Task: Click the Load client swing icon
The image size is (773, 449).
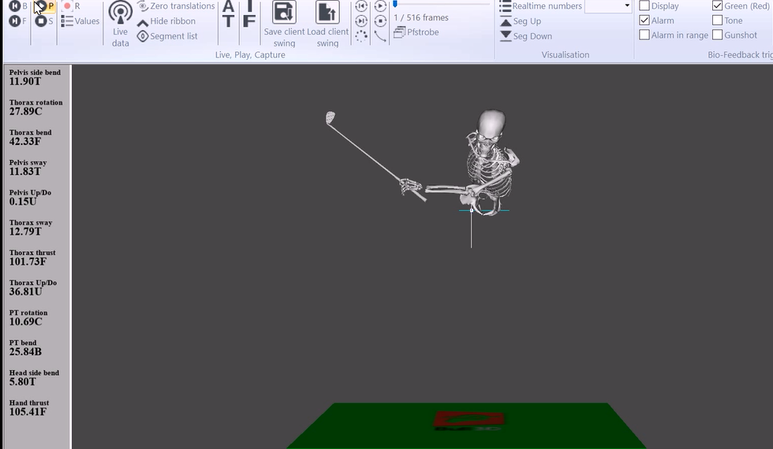Action: coord(327,13)
